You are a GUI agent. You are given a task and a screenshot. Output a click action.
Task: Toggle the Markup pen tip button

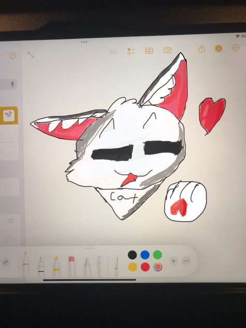tap(218, 49)
